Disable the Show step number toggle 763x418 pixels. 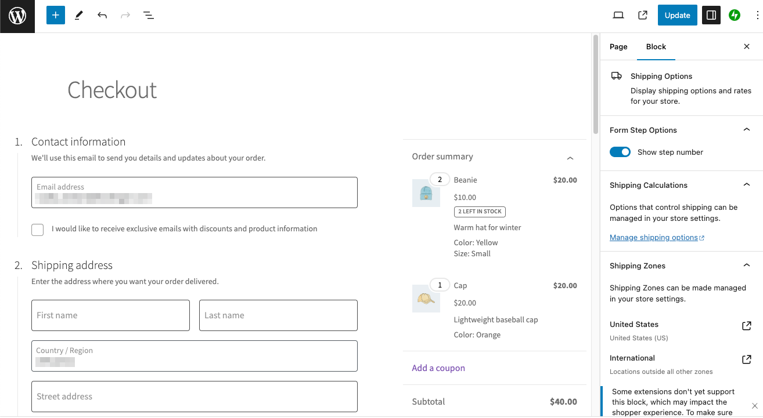[620, 151]
